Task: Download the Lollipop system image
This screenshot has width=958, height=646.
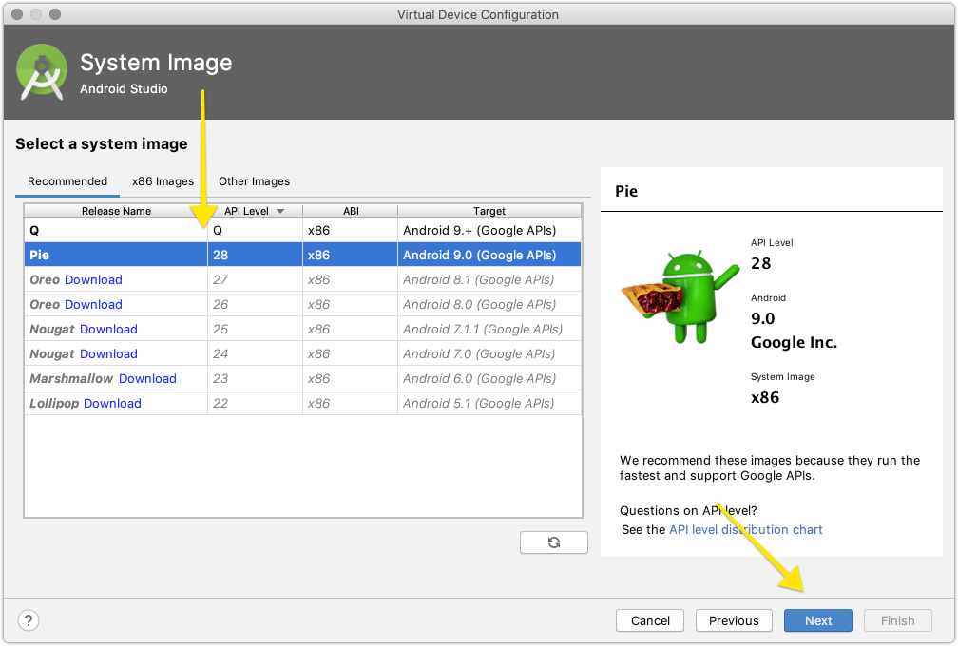Action: tap(112, 403)
